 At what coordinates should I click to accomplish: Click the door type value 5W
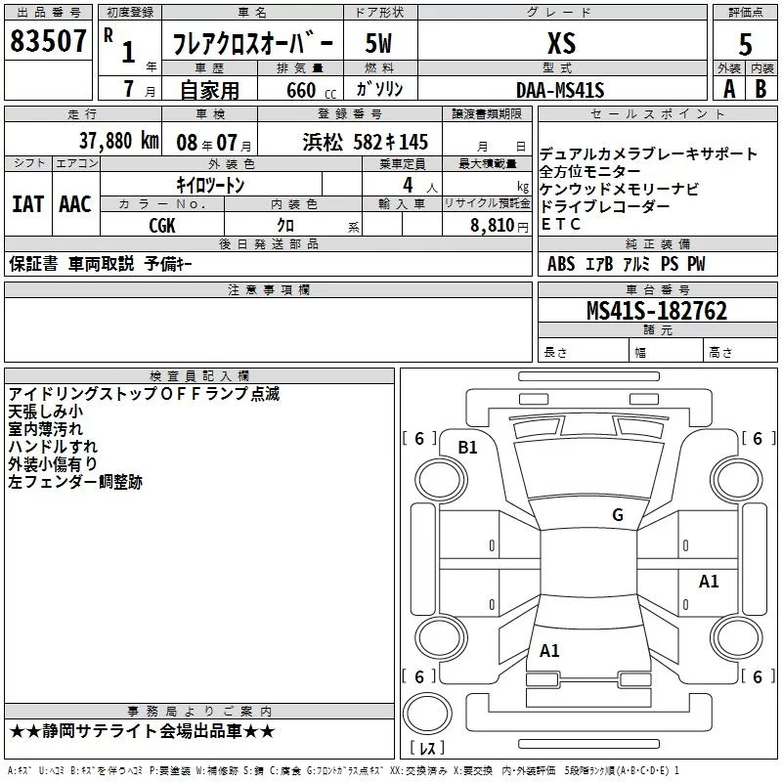point(378,44)
